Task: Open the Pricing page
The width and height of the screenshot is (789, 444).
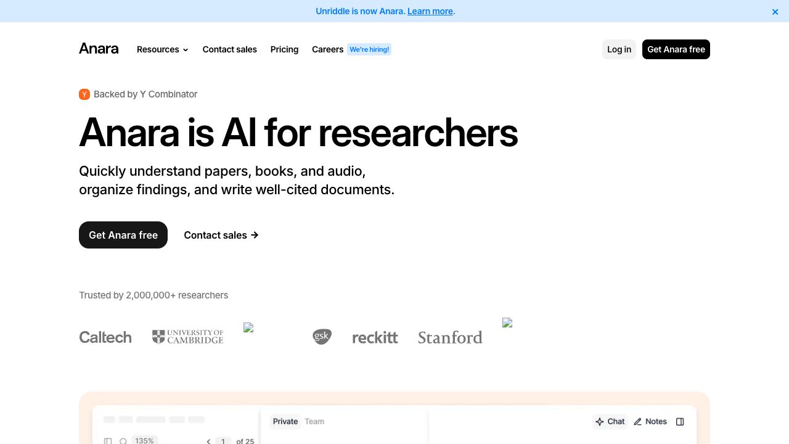Action: pyautogui.click(x=284, y=49)
